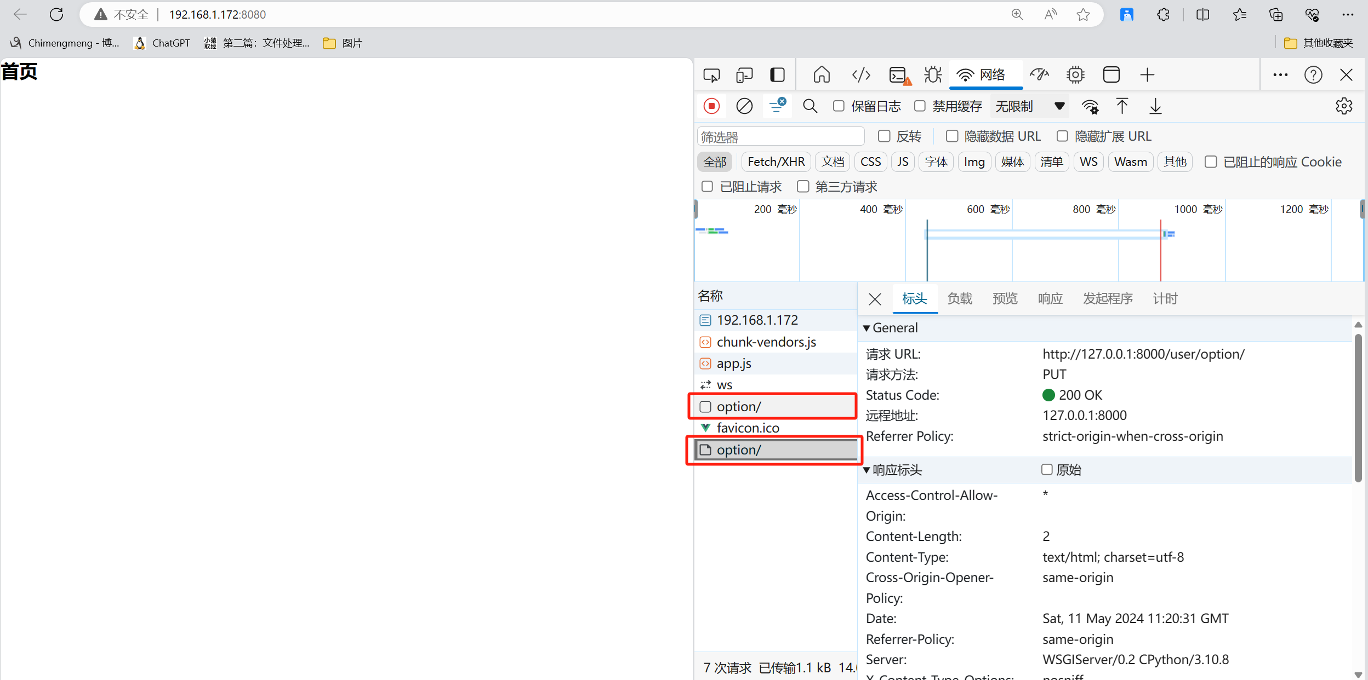Enable 保留日志 checkbox
This screenshot has width=1368, height=680.
[839, 106]
